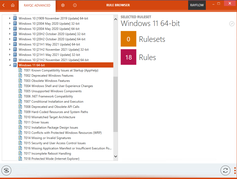
Task: Open the home screen icon
Action: pos(13,5)
